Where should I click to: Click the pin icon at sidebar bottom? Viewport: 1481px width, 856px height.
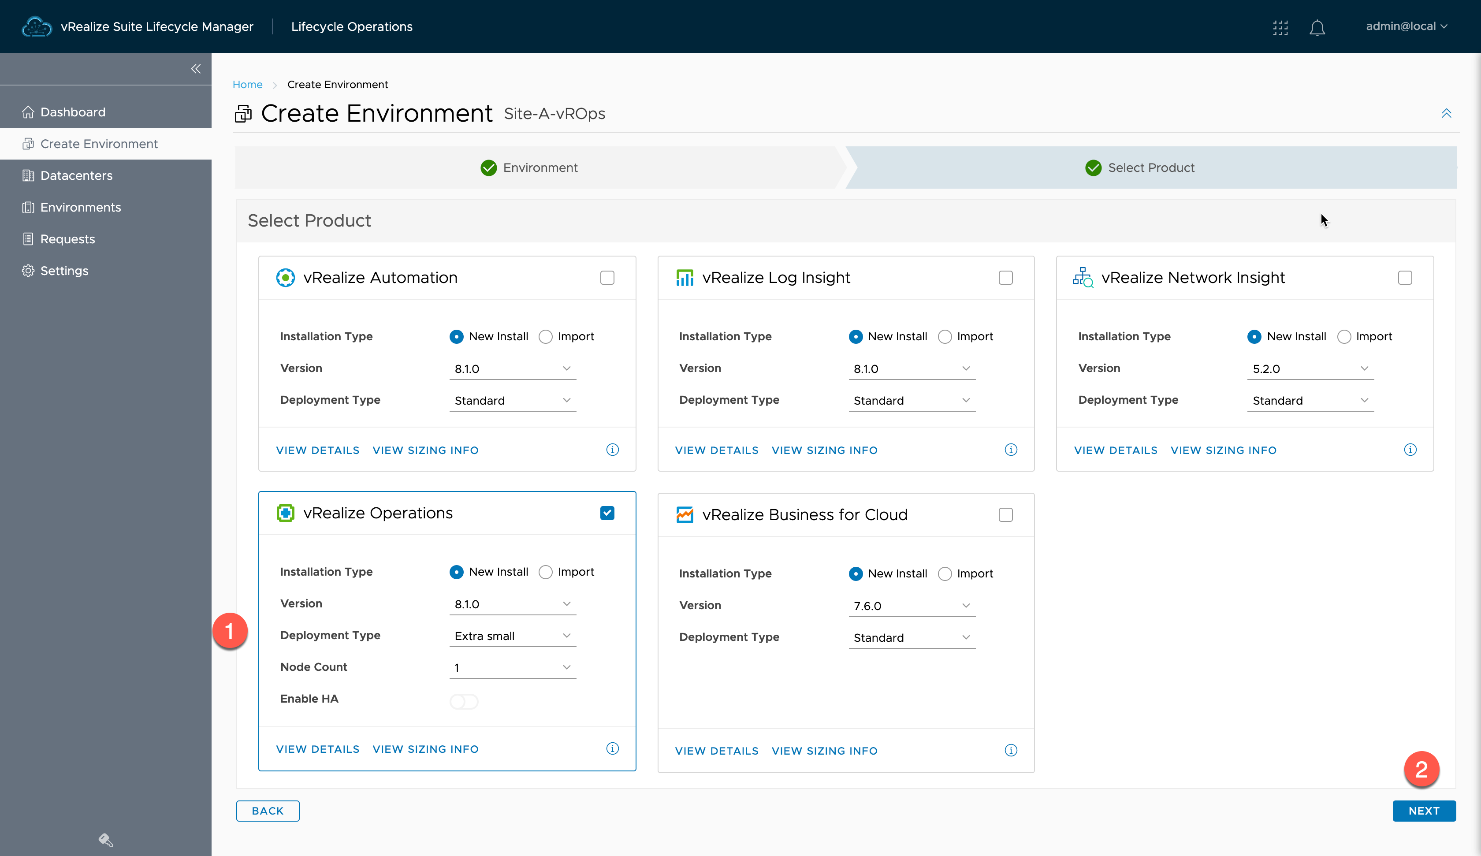[x=105, y=840]
